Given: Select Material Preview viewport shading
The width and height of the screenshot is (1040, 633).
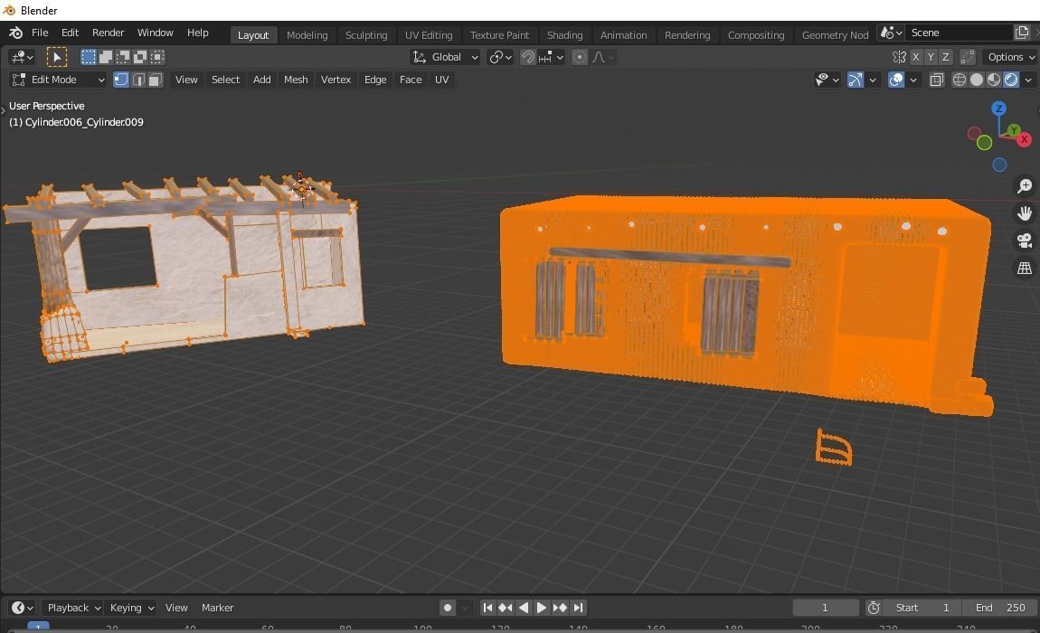Looking at the screenshot, I should tap(994, 80).
